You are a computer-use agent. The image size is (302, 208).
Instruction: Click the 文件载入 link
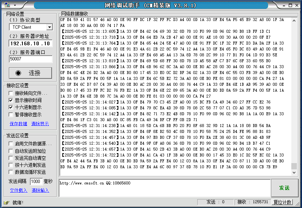point(18,190)
